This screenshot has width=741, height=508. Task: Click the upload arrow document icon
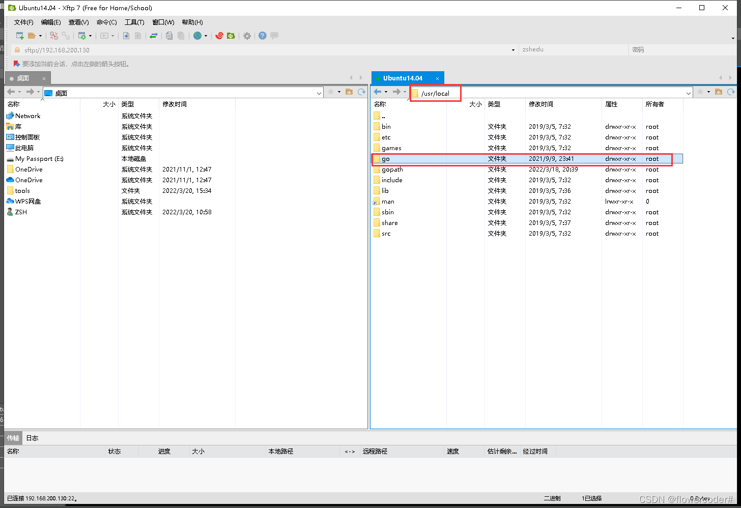click(126, 36)
